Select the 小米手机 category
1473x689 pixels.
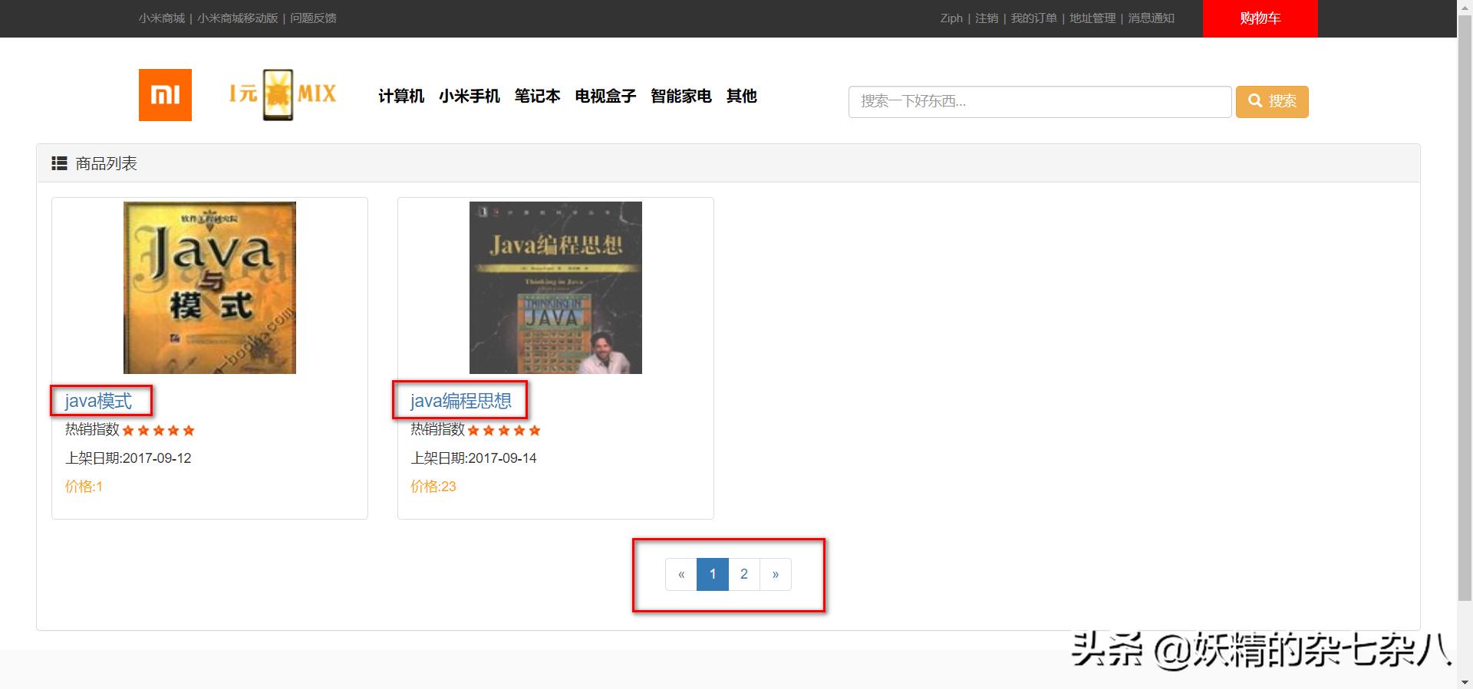470,96
